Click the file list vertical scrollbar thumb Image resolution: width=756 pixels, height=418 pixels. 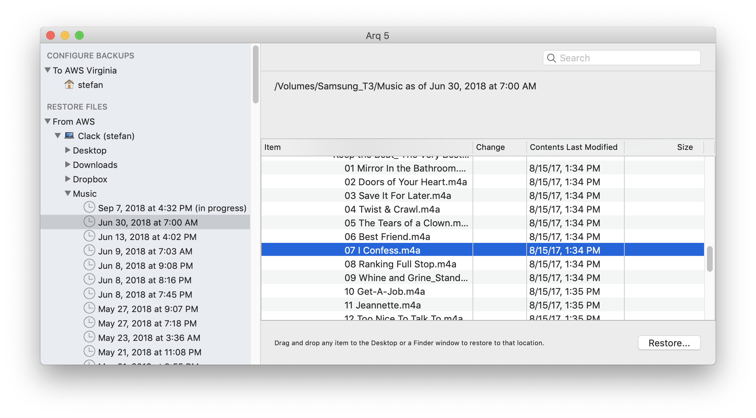point(709,259)
